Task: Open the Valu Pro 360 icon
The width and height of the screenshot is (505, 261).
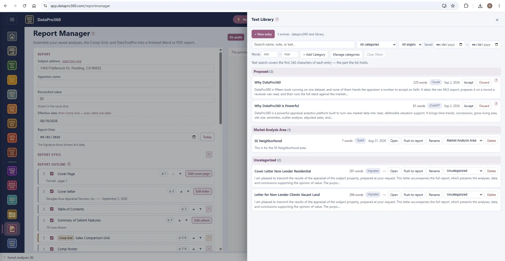Action: coord(12,200)
